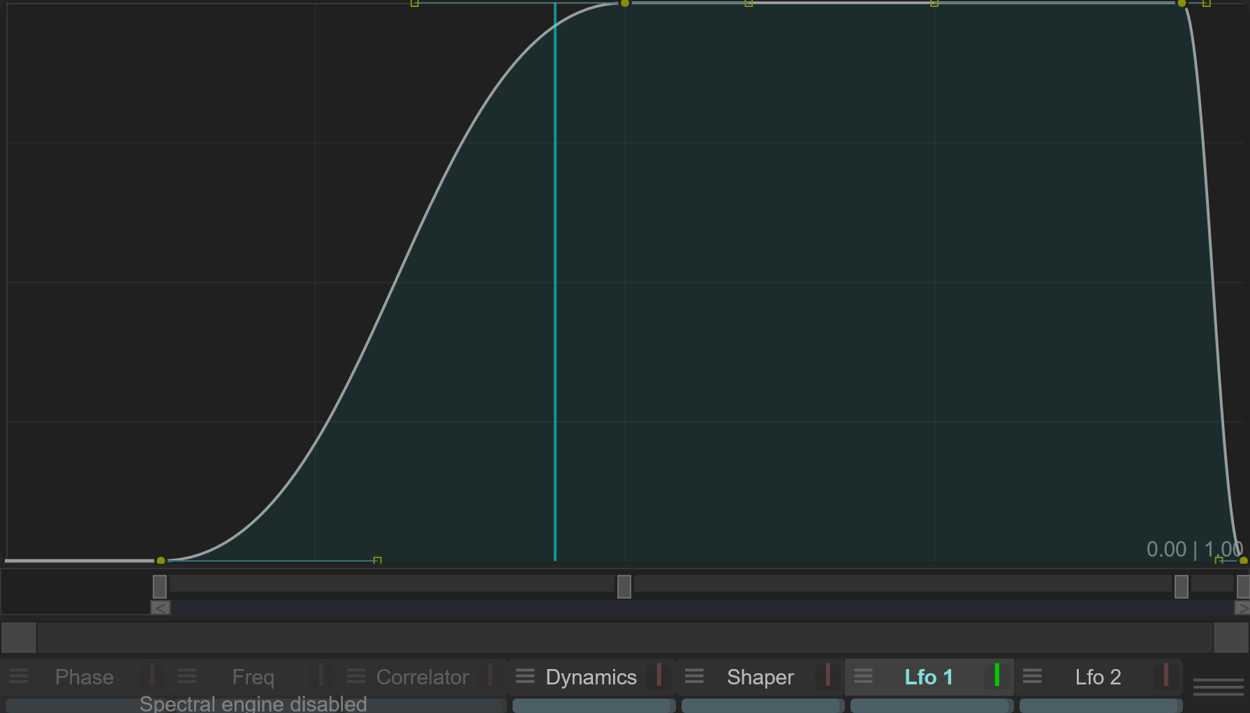
Task: Switch to the Freq tab
Action: pyautogui.click(x=253, y=677)
